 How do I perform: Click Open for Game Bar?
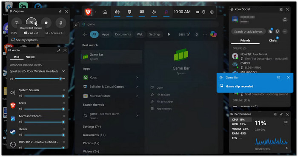click(157, 88)
